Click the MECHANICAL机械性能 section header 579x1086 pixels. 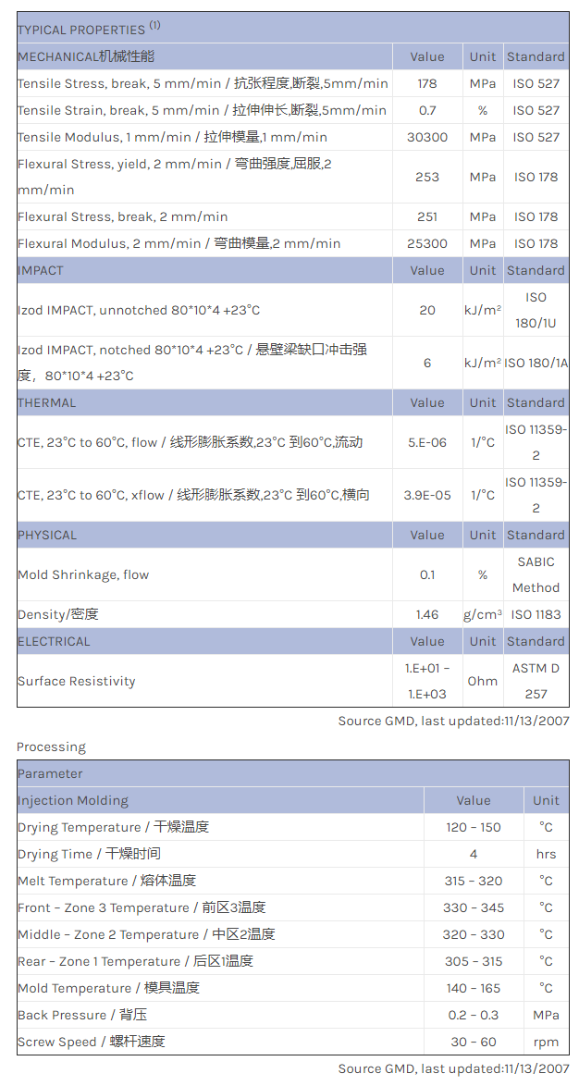(86, 56)
